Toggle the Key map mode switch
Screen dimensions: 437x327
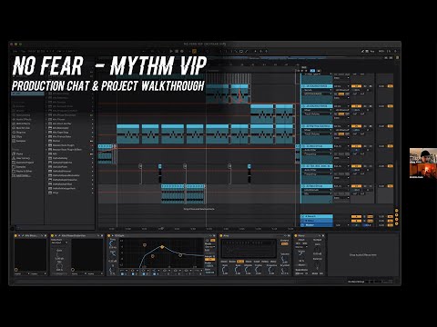click(x=372, y=52)
